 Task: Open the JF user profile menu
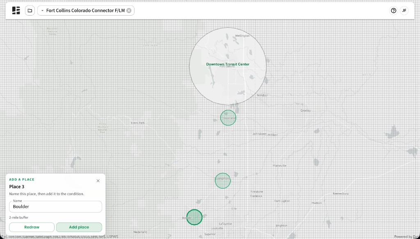[x=404, y=10]
